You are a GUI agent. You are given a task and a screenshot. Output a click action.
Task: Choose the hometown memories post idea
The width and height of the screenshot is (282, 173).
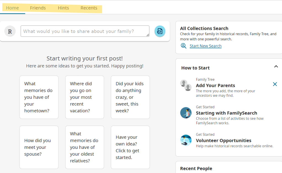coord(39,97)
